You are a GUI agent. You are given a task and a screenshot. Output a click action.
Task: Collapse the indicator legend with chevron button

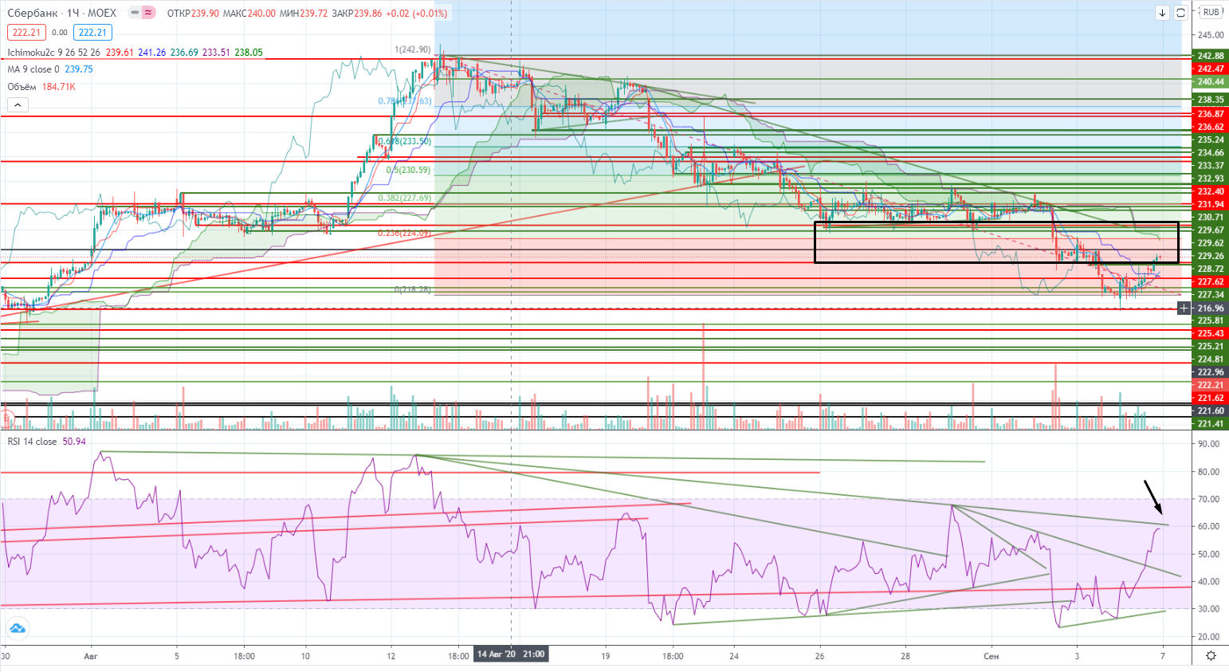click(x=18, y=104)
